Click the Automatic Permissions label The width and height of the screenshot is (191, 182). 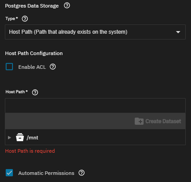coord(46,173)
